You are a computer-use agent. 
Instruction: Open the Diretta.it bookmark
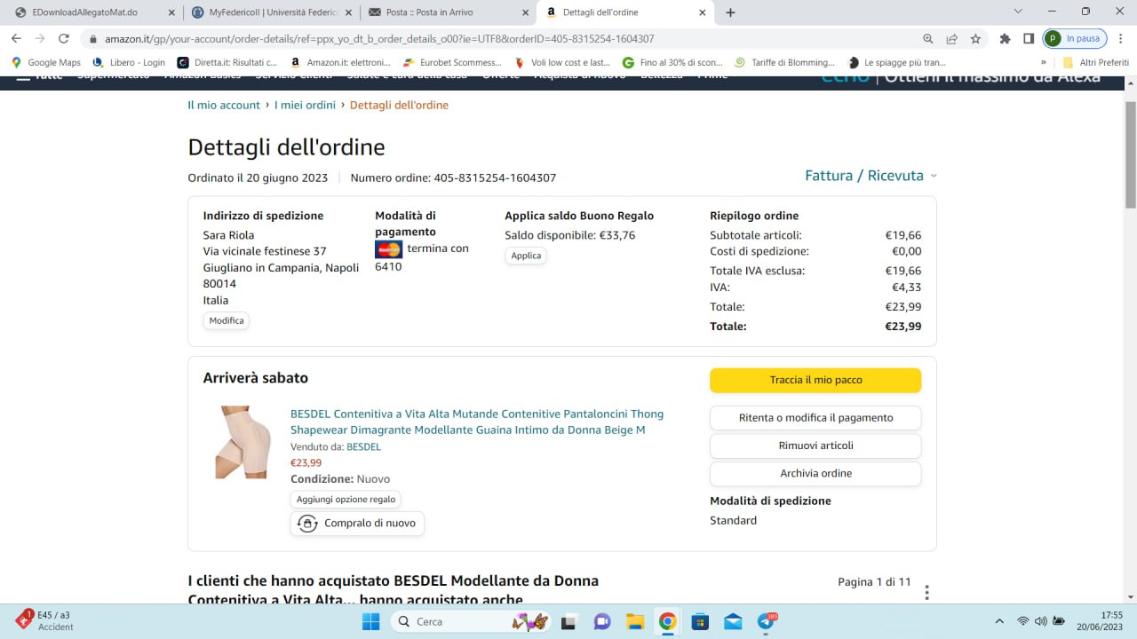click(x=227, y=63)
